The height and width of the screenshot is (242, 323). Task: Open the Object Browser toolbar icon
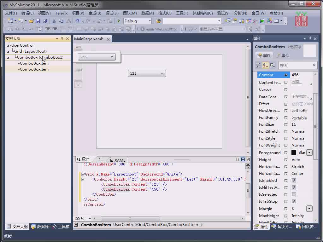pyautogui.click(x=242, y=21)
